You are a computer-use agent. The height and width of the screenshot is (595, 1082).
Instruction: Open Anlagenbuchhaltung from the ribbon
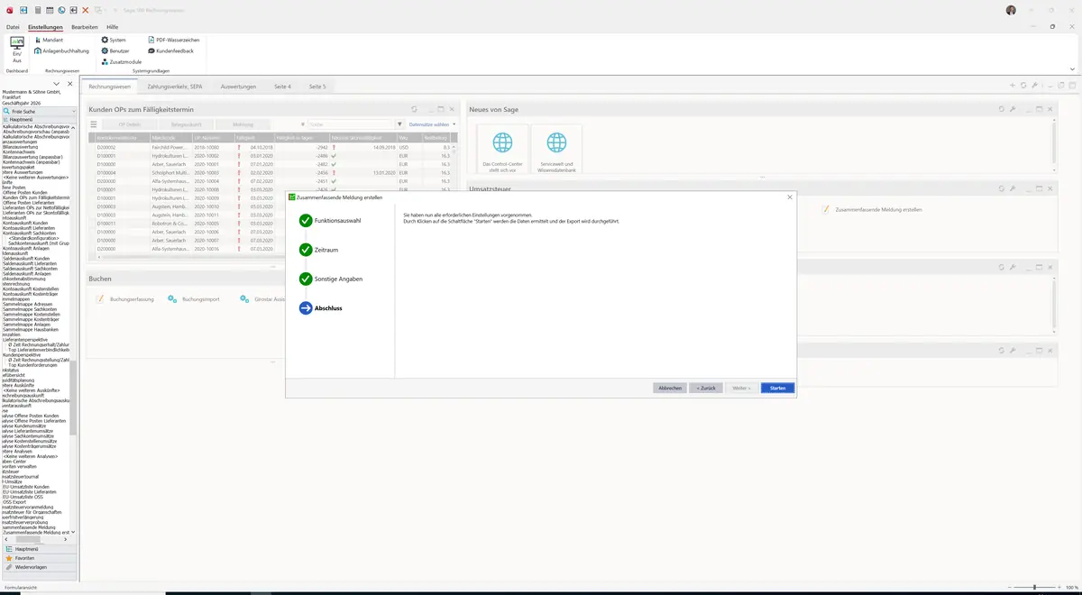click(x=62, y=51)
